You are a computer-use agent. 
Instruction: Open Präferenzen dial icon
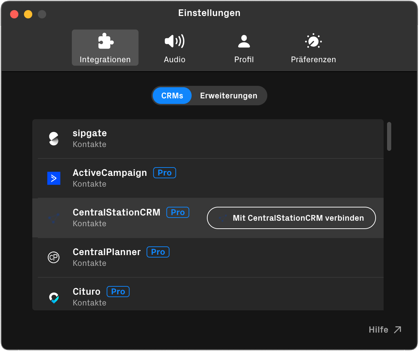point(313,41)
